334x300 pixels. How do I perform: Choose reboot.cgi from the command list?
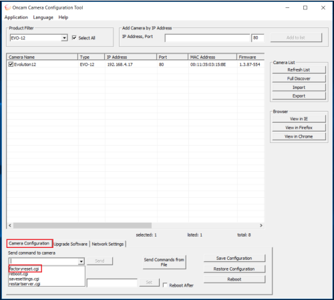click(x=19, y=274)
